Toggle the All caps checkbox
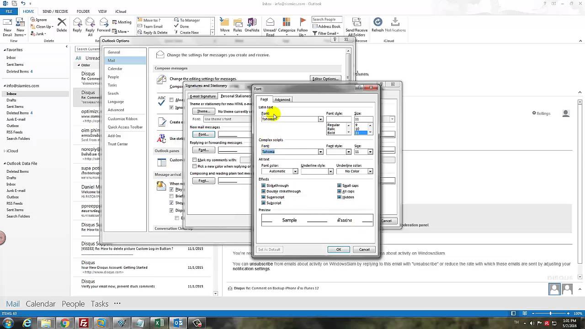 (339, 191)
